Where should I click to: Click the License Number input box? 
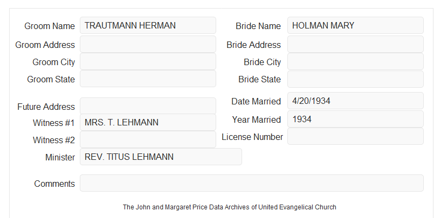355,136
